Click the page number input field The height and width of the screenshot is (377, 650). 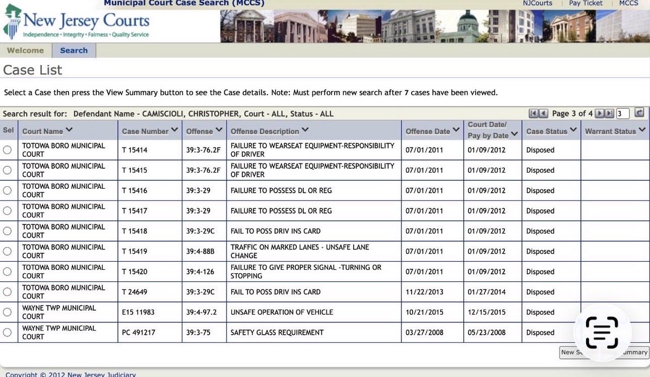(623, 113)
